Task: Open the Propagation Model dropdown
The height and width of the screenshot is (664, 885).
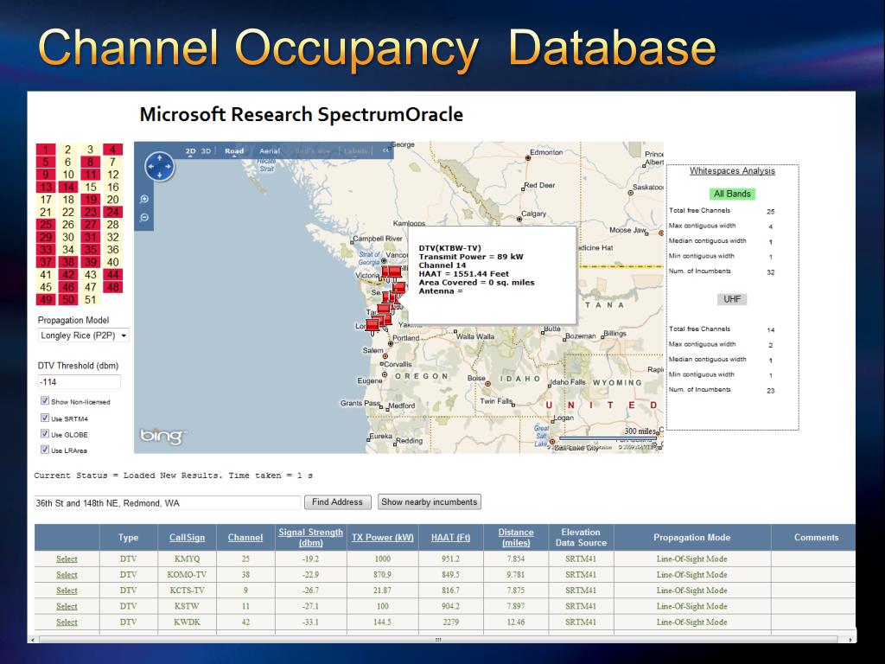Action: (84, 335)
